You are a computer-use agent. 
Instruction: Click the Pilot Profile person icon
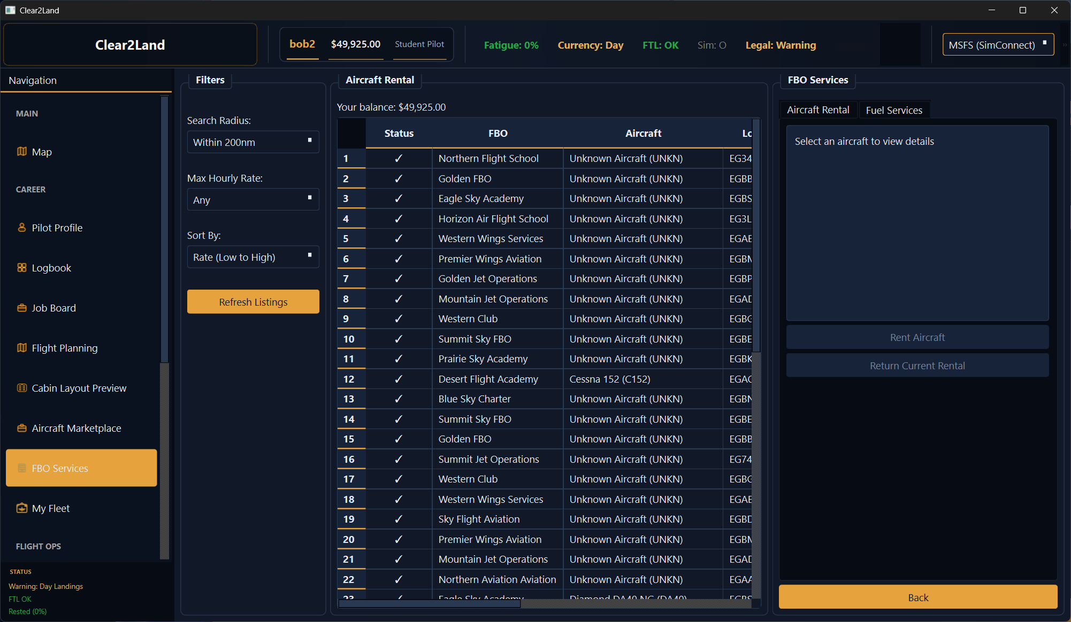(x=21, y=228)
